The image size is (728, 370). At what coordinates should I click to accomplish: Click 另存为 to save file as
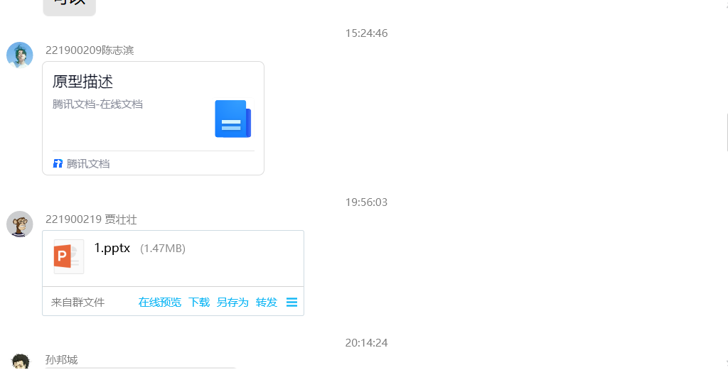point(232,303)
